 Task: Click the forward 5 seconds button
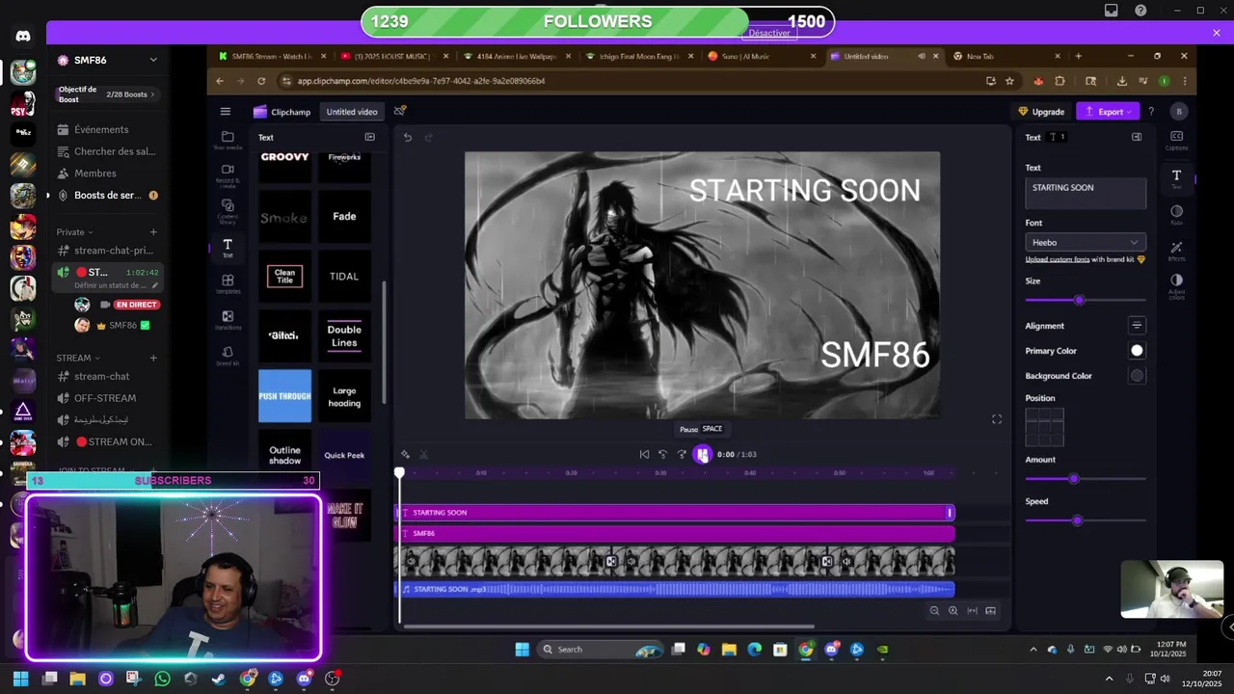682,454
